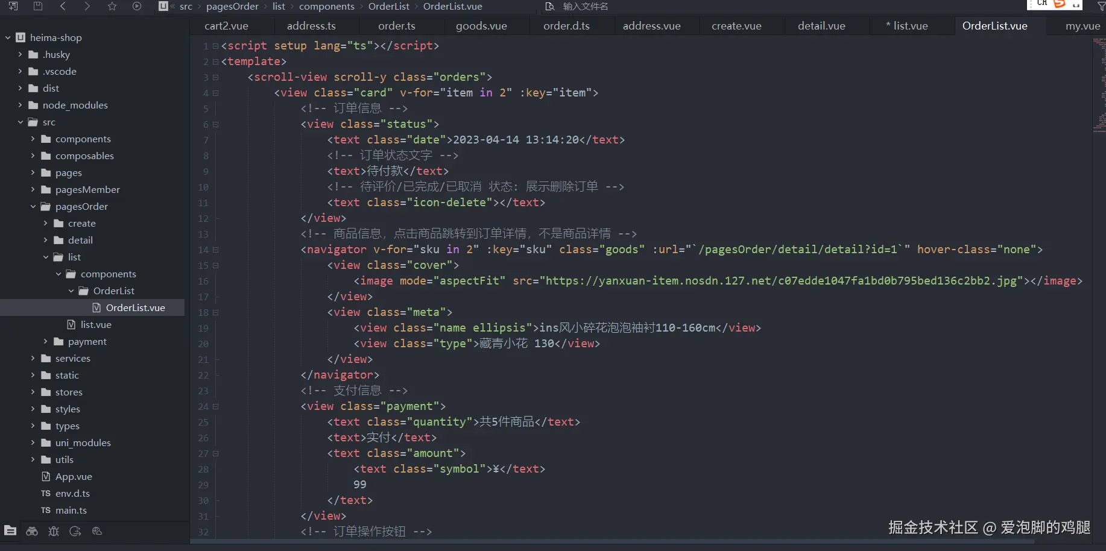Screen dimensions: 1106x551
Task: Switch to the detail.vue tab
Action: pyautogui.click(x=821, y=26)
